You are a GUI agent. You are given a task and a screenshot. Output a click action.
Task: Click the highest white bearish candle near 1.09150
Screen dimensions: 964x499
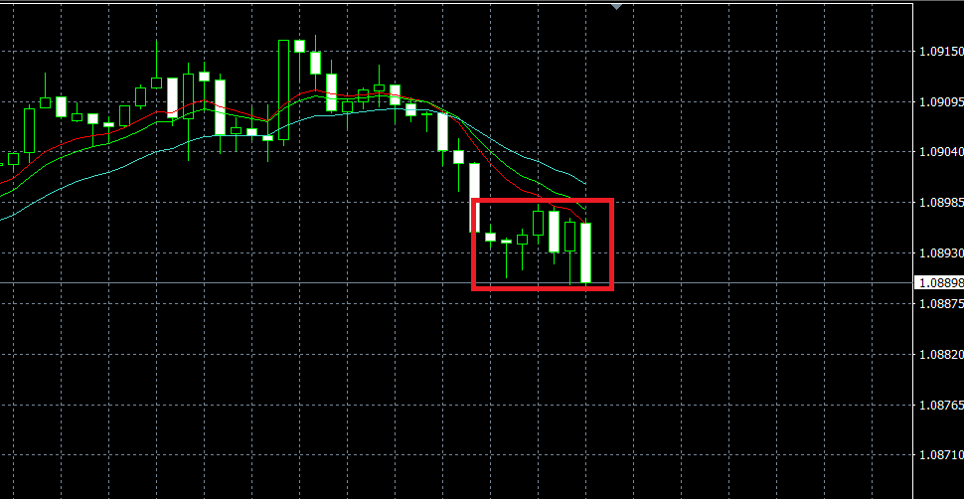pyautogui.click(x=299, y=46)
